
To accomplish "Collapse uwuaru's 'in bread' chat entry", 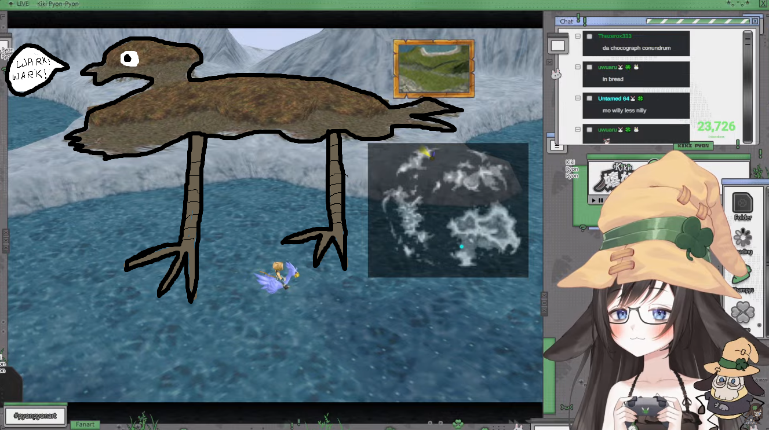I will click(x=578, y=68).
